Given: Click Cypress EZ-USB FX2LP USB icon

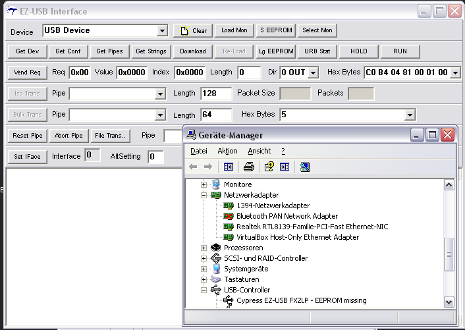Looking at the screenshot, I should pyautogui.click(x=229, y=300).
